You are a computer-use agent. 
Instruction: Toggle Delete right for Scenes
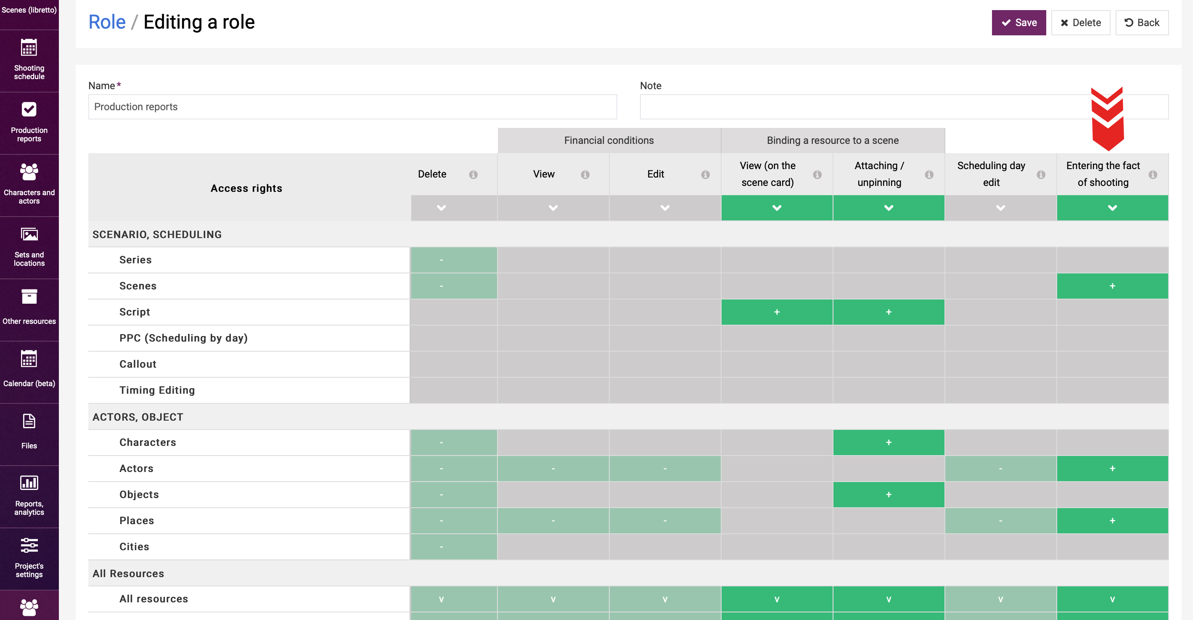454,286
